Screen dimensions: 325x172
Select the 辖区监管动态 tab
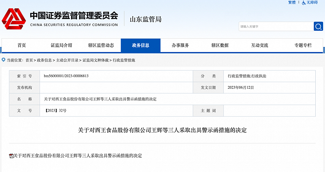(101, 45)
